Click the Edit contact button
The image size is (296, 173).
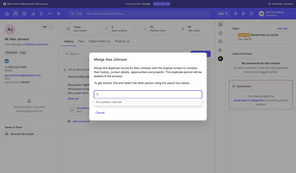click(x=45, y=27)
